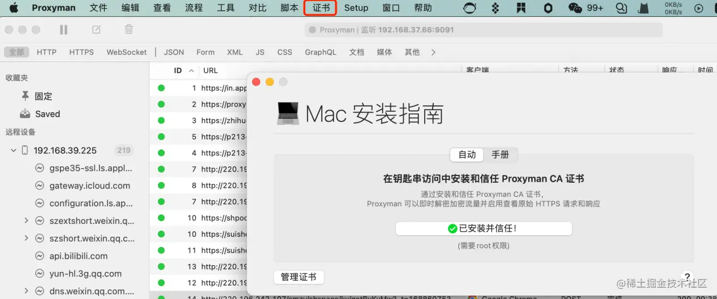Click the 管理证书 button
Image resolution: width=717 pixels, height=299 pixels.
[x=299, y=277]
